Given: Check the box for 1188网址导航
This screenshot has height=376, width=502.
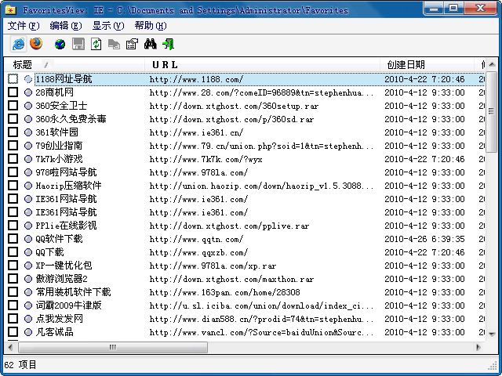Looking at the screenshot, I should [x=13, y=79].
